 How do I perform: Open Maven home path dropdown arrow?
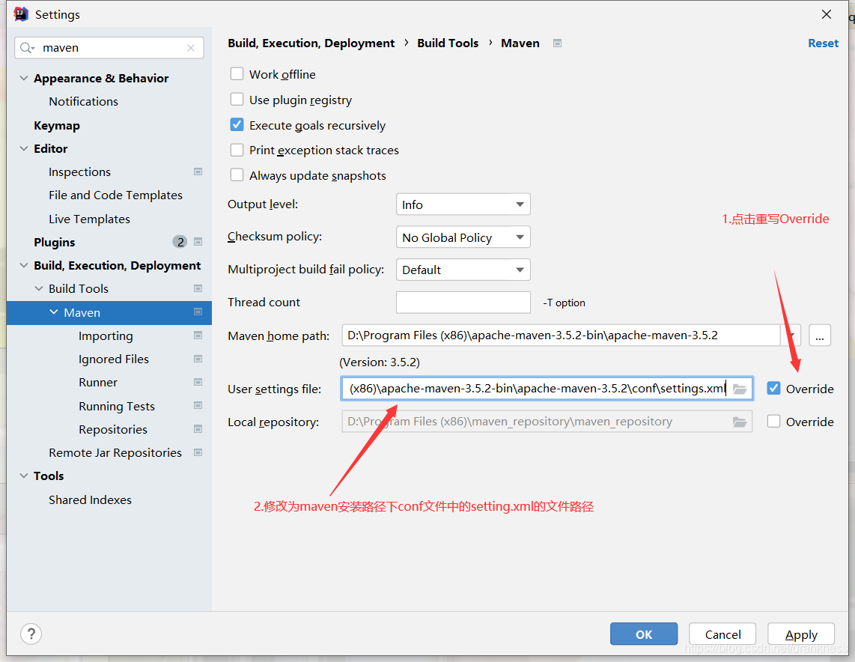coord(792,335)
